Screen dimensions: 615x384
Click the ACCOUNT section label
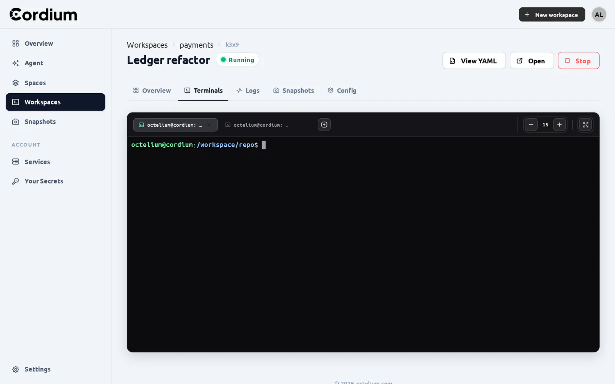click(x=26, y=145)
